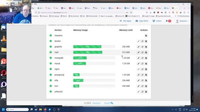The width and height of the screenshot is (200, 112).
Task: Open turn service logs
Action: pos(146,86)
